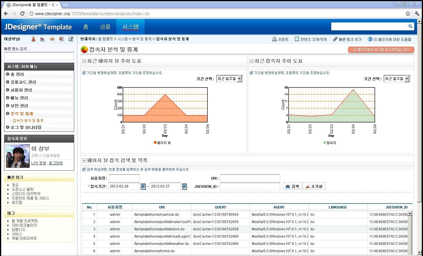The width and height of the screenshot is (423, 256).
Task: Click the globe icon in the address bar
Action: [x=31, y=13]
